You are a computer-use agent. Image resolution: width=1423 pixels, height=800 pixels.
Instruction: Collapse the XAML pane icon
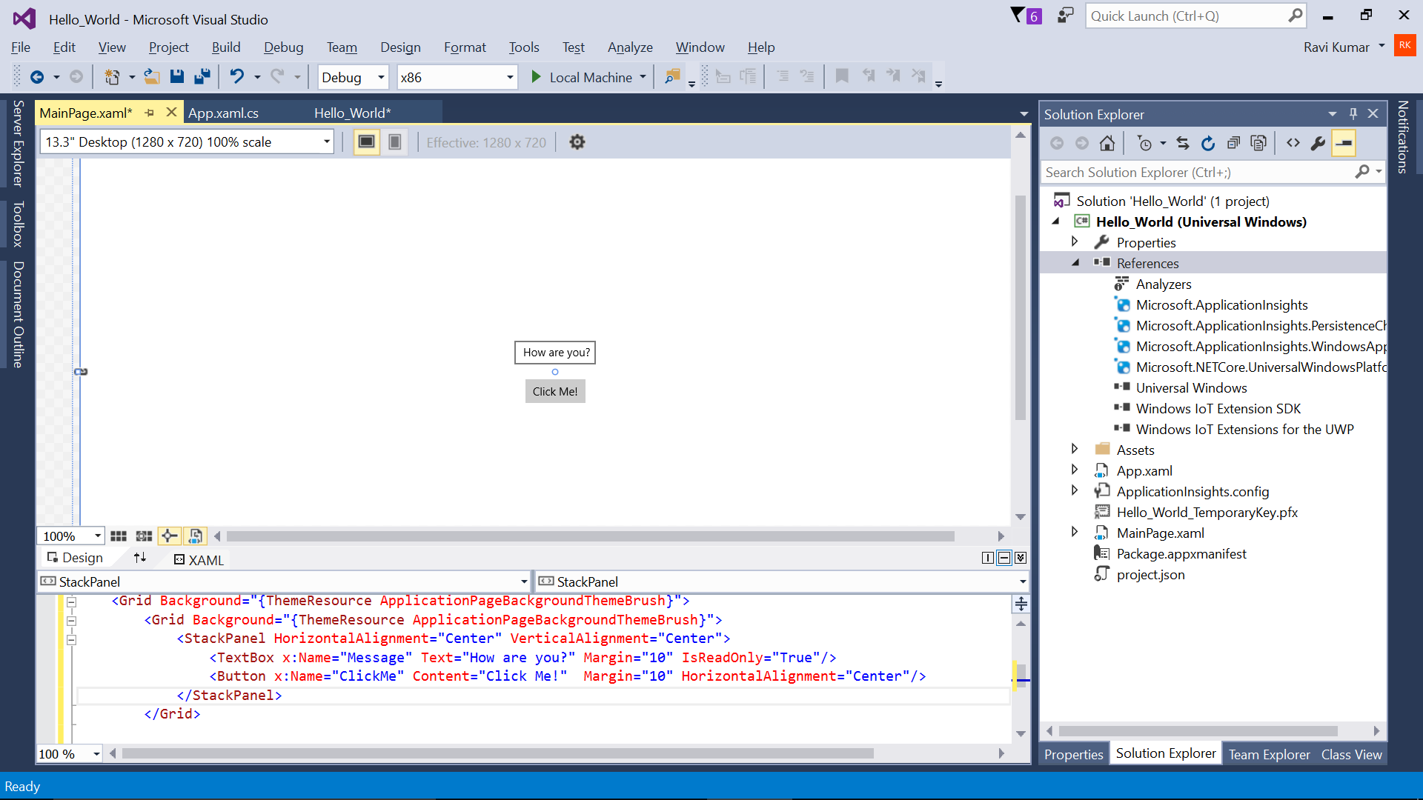(1021, 558)
